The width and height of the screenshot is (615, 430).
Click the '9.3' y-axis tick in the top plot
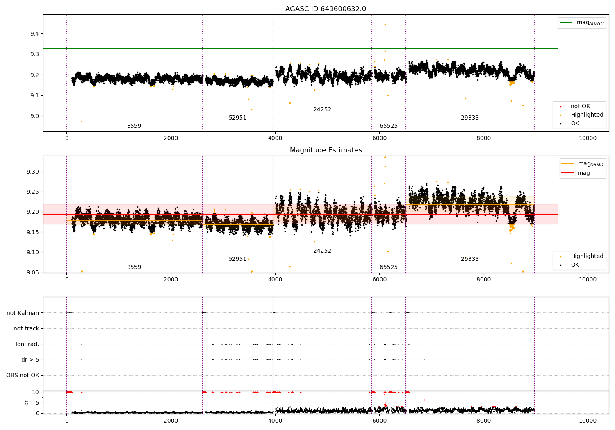(x=34, y=54)
